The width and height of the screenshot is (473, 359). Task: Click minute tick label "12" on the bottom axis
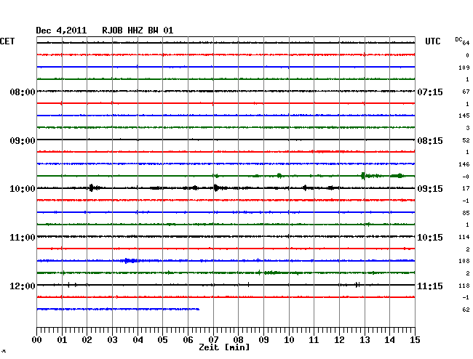pyautogui.click(x=339, y=339)
